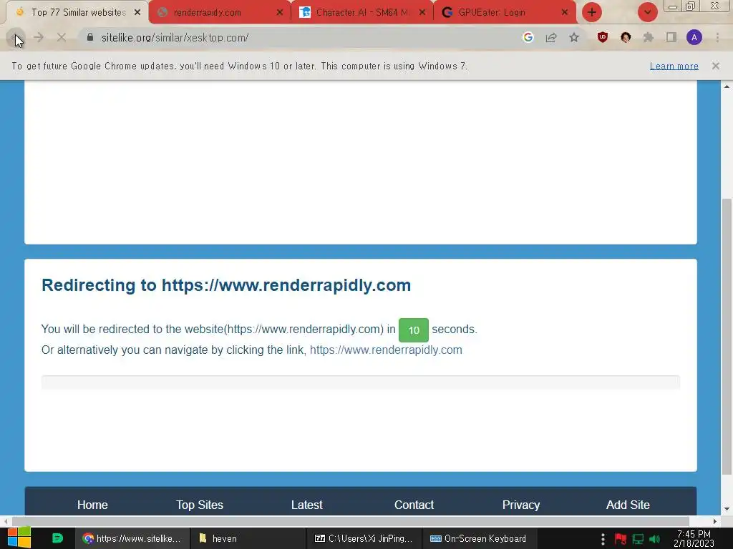Click the volume speaker tray icon

pyautogui.click(x=655, y=539)
